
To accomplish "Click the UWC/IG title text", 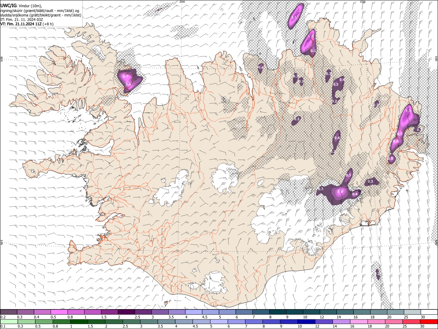I will 8,5.
